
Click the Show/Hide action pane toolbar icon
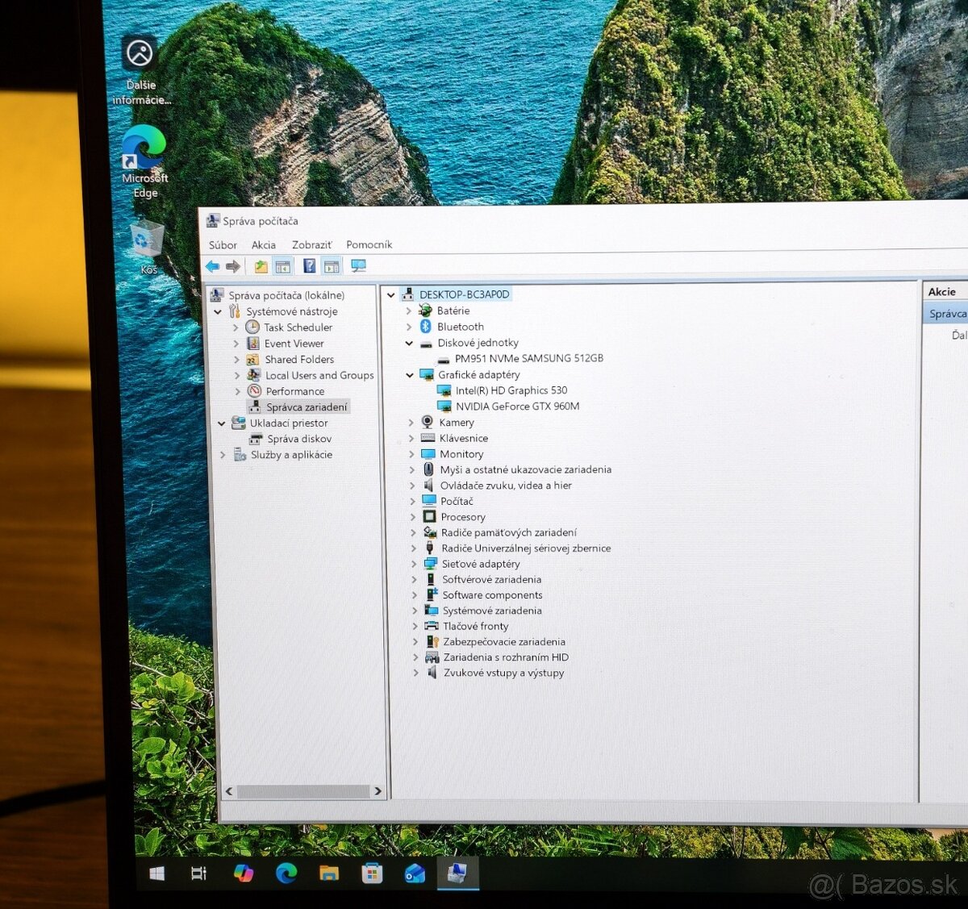coord(332,265)
